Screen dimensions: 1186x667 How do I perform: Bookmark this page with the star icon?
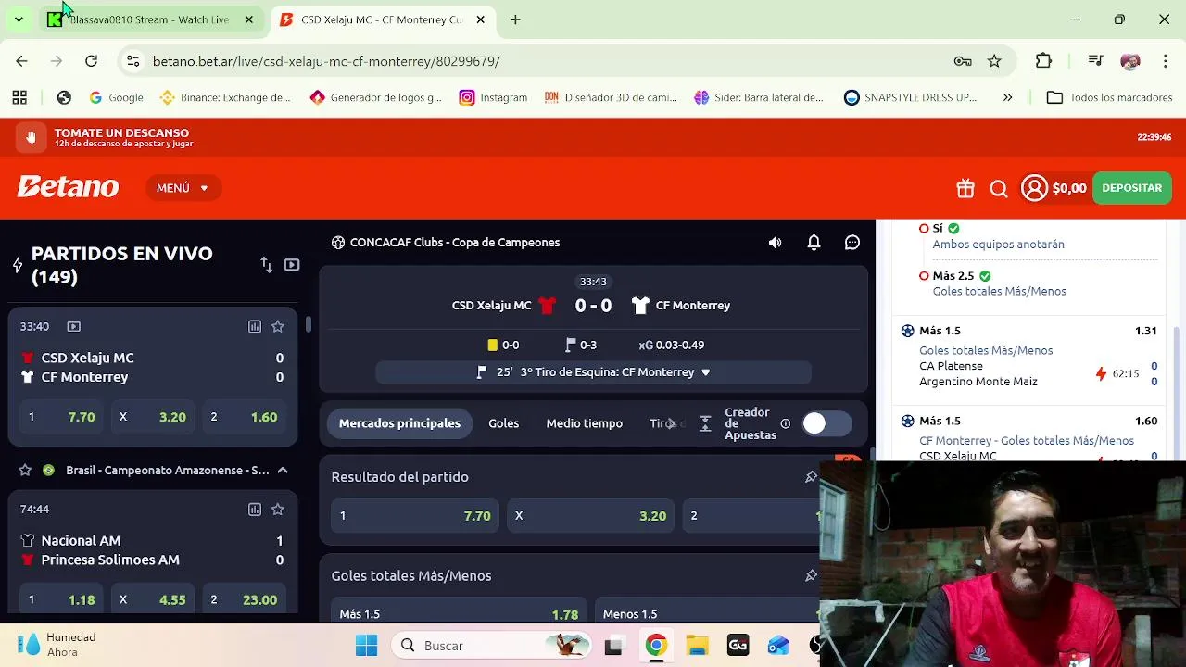[x=994, y=61]
